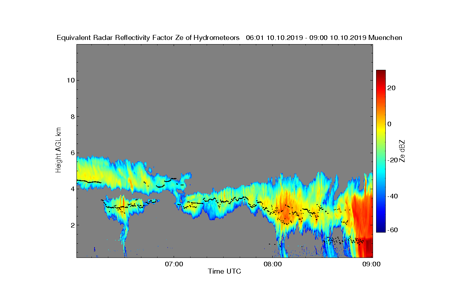Click the colorbar value -60
The image size is (461, 307).
393,230
